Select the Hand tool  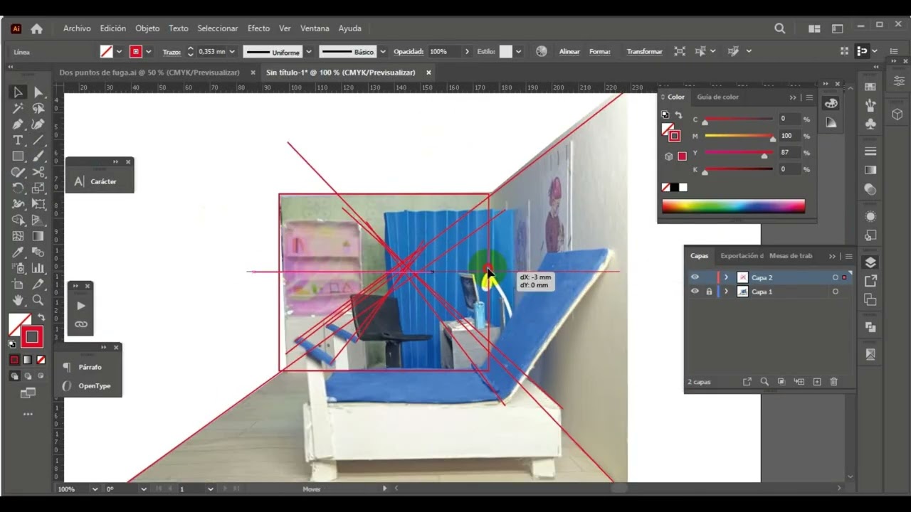18,300
